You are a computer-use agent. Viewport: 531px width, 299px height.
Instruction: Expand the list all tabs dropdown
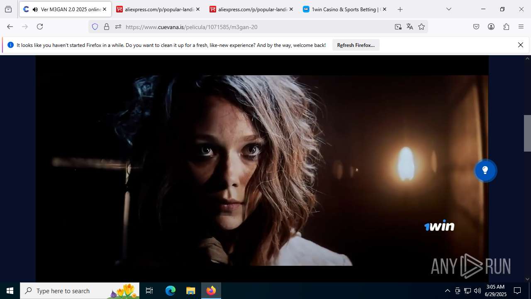(x=448, y=9)
